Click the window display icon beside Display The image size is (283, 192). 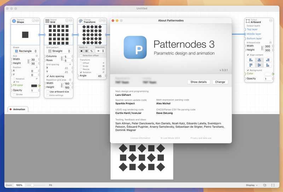tap(265, 185)
